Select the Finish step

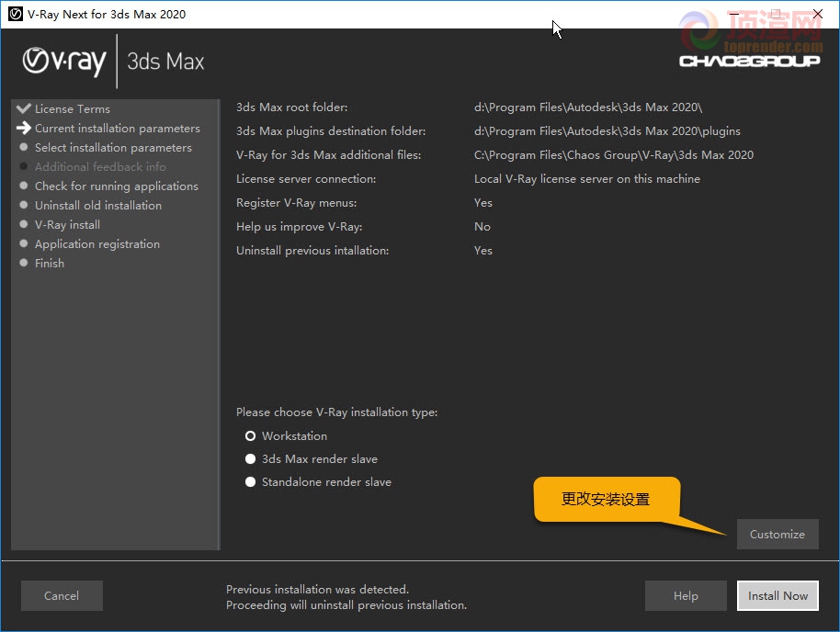[50, 264]
